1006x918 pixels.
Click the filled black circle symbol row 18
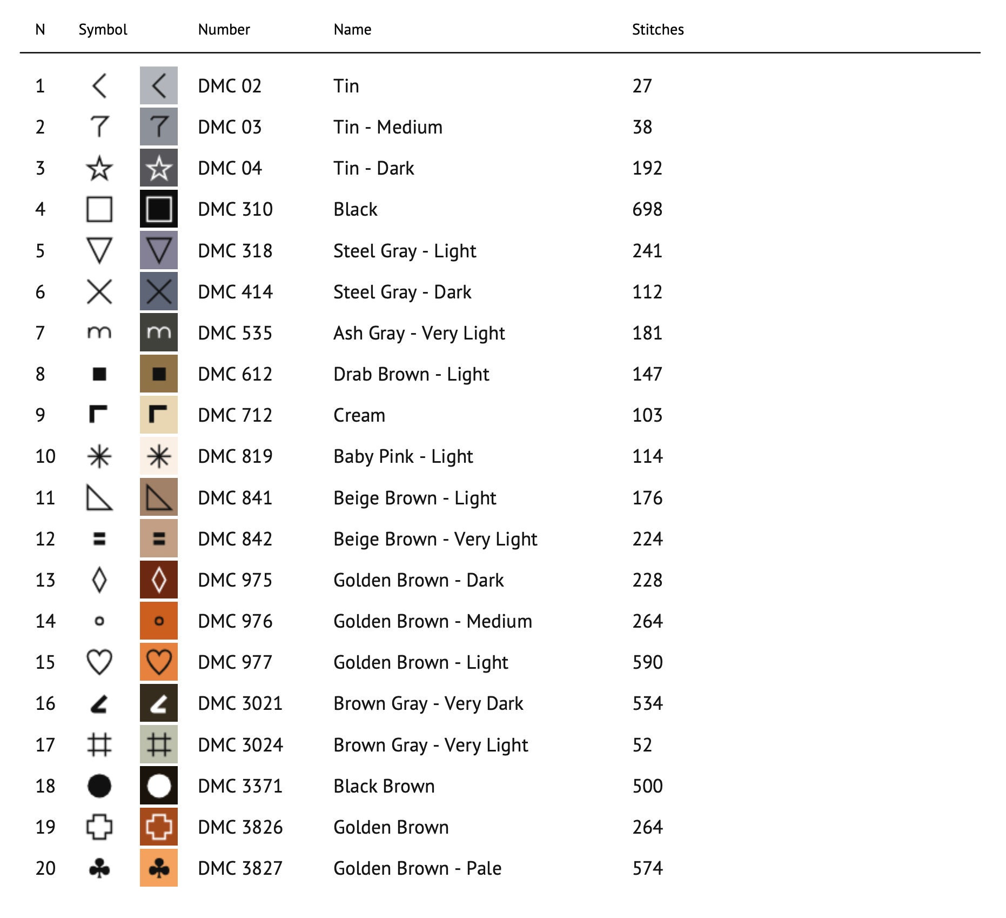99,786
